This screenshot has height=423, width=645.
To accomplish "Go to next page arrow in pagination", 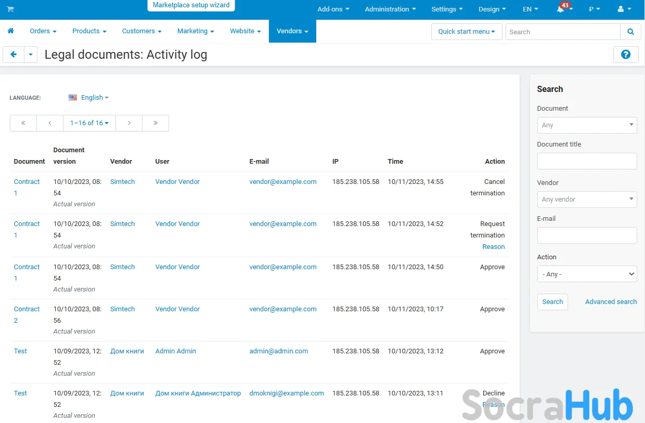I will click(x=129, y=123).
